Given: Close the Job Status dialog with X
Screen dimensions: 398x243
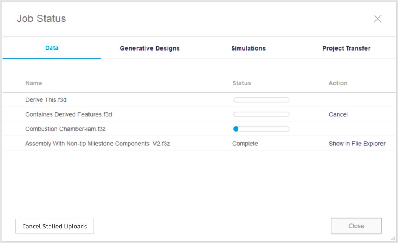Looking at the screenshot, I should click(377, 19).
